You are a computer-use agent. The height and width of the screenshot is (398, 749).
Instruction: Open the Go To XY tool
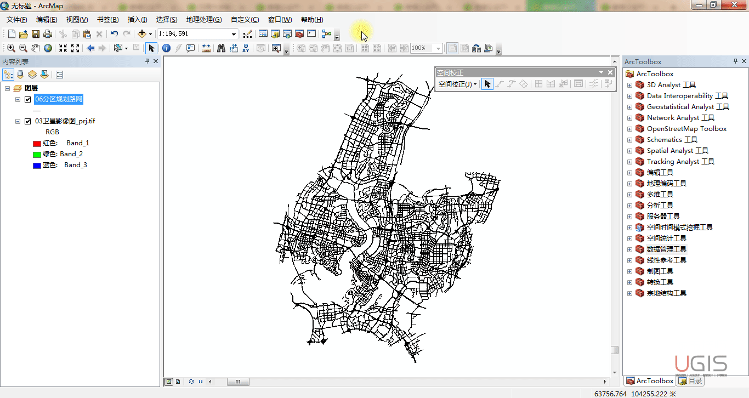pyautogui.click(x=246, y=48)
